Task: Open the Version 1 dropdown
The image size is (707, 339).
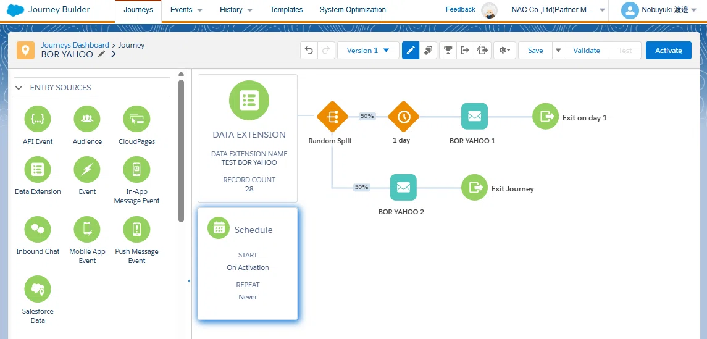Action: pyautogui.click(x=368, y=51)
